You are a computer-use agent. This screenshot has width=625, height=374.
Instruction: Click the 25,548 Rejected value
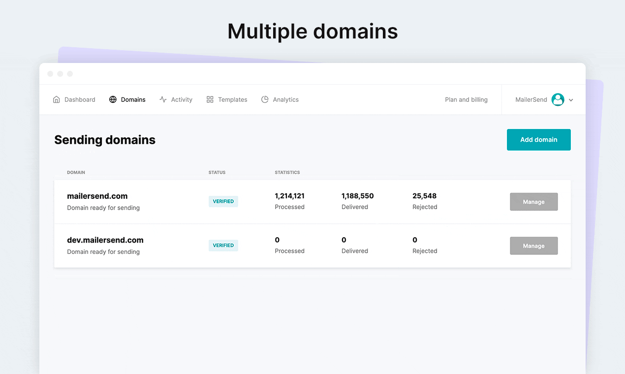(425, 196)
